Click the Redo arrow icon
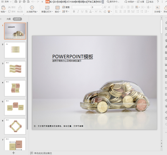This screenshot has height=155, width=167. (x=38, y=2)
